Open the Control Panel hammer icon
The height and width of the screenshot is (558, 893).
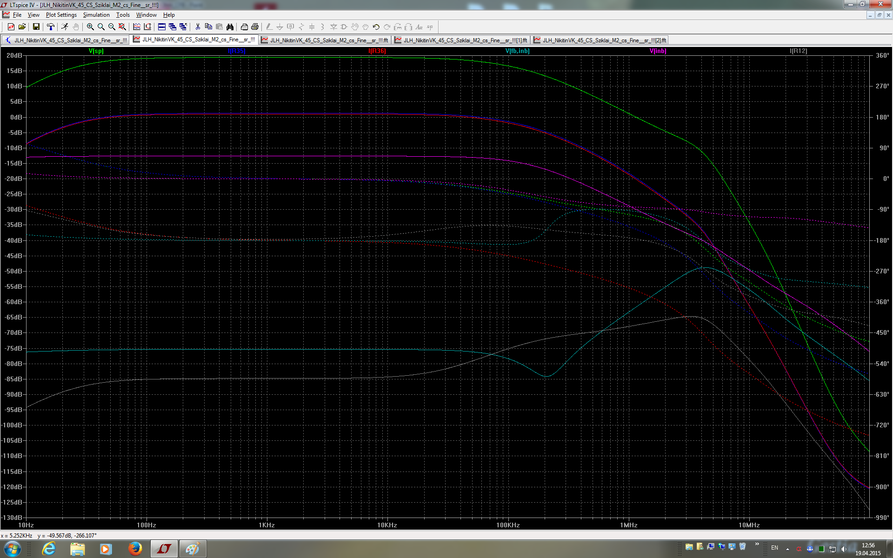tap(51, 27)
